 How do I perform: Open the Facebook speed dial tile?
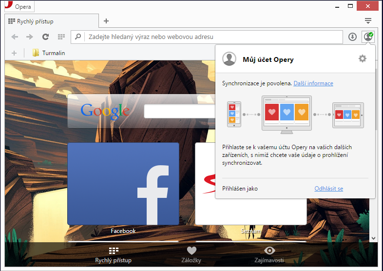(123, 184)
